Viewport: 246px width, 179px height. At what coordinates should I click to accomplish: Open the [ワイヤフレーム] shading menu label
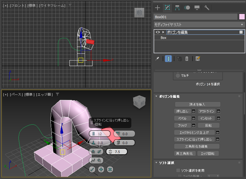coord(52,6)
